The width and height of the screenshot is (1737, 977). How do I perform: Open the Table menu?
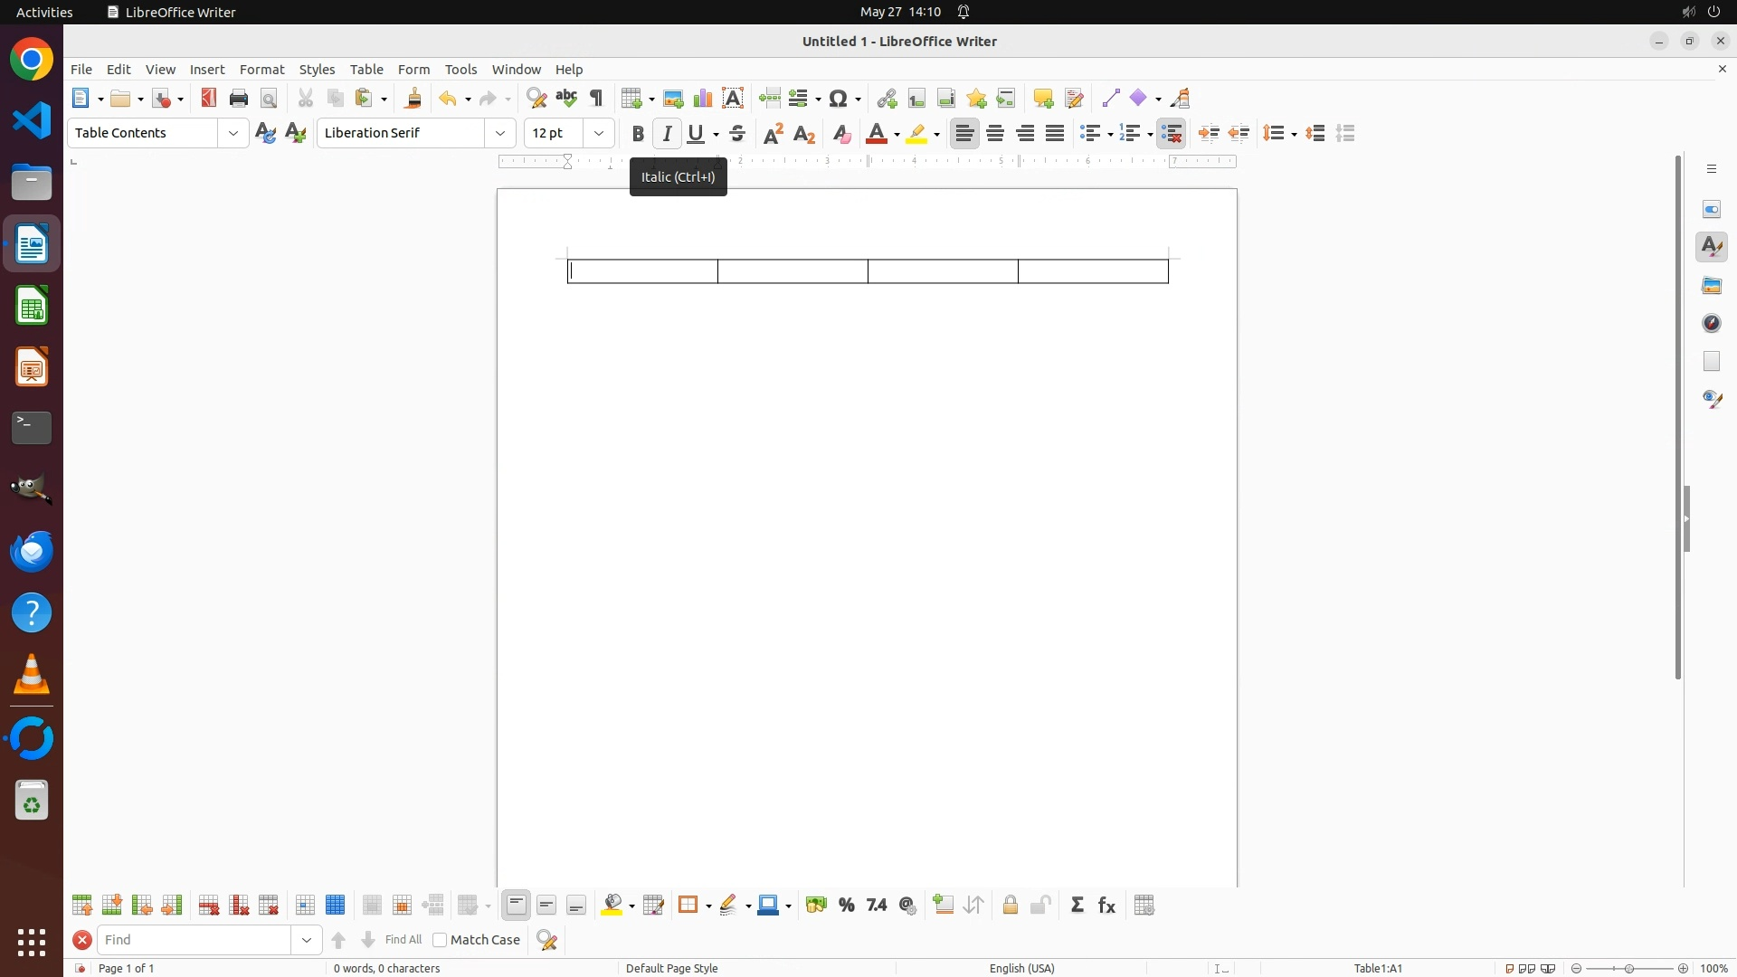(366, 70)
